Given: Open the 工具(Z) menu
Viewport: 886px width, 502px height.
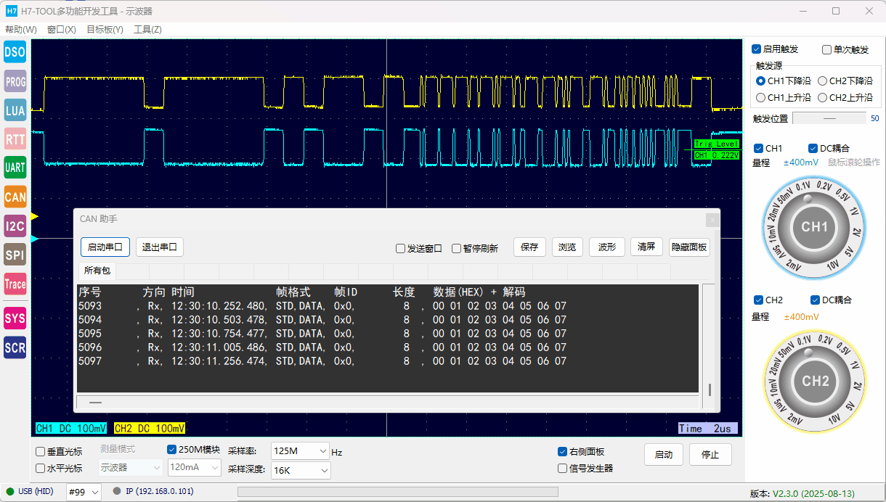Looking at the screenshot, I should tap(147, 30).
